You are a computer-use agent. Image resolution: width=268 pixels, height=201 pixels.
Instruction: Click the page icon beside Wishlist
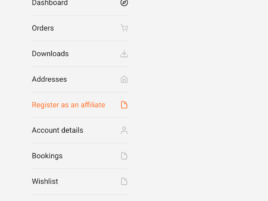point(124,181)
